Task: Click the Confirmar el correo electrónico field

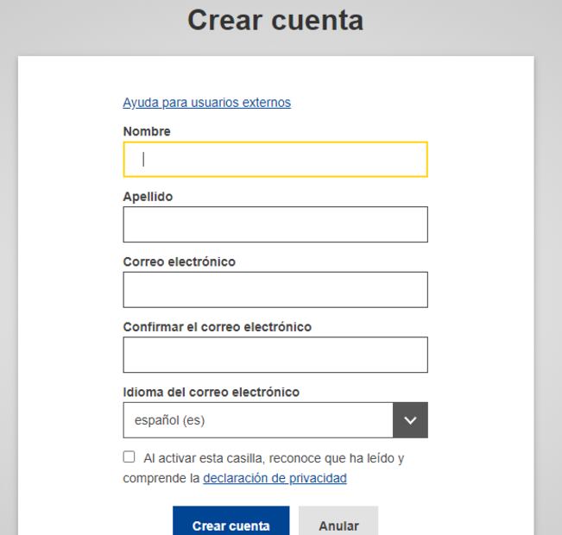Action: coord(275,355)
